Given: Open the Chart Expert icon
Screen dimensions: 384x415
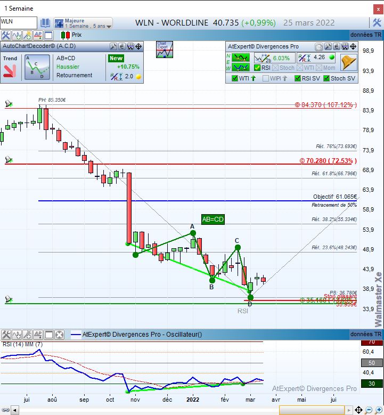Looking at the screenshot, I should coord(165,50).
